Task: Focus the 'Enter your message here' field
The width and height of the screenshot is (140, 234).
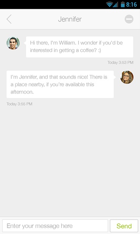Action: [x=55, y=226]
